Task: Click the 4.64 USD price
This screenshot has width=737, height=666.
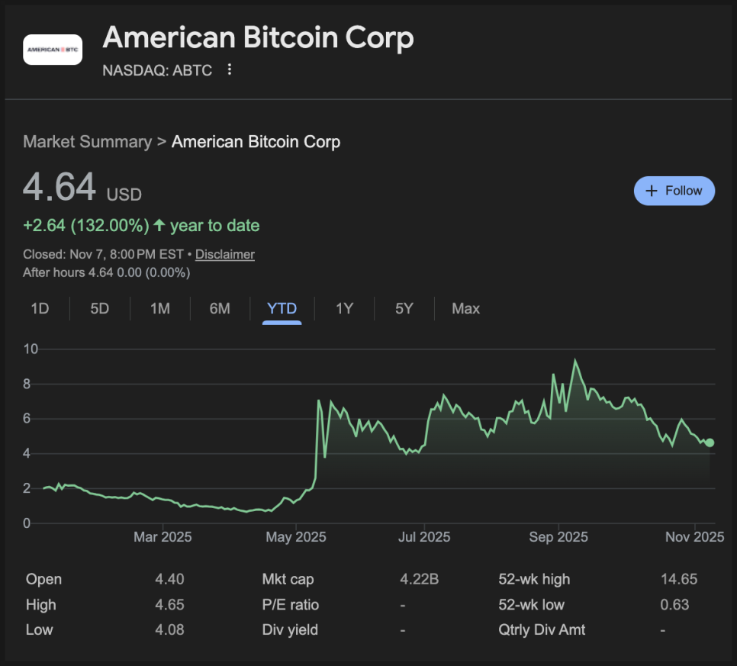Action: pos(60,188)
